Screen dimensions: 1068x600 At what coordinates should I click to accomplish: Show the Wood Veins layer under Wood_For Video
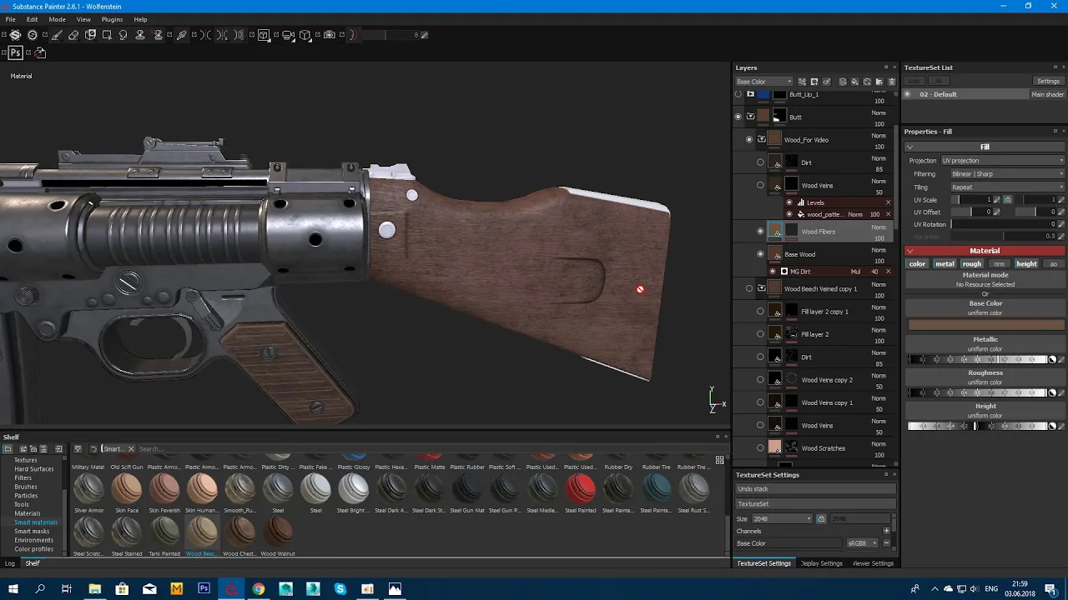[760, 186]
